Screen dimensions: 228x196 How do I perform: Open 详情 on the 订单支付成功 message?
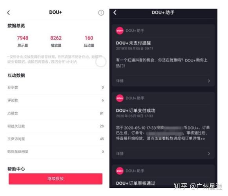coord(120,154)
